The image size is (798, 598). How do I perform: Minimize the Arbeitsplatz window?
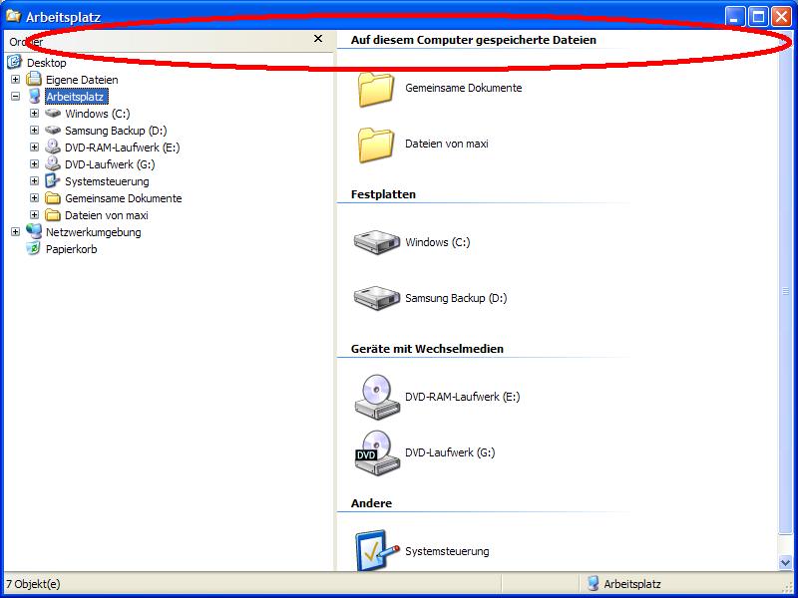[734, 16]
